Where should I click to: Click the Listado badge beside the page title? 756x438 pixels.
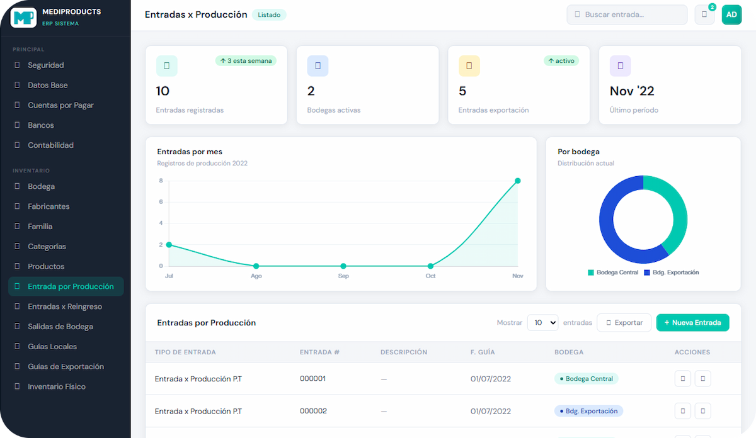[x=269, y=14]
